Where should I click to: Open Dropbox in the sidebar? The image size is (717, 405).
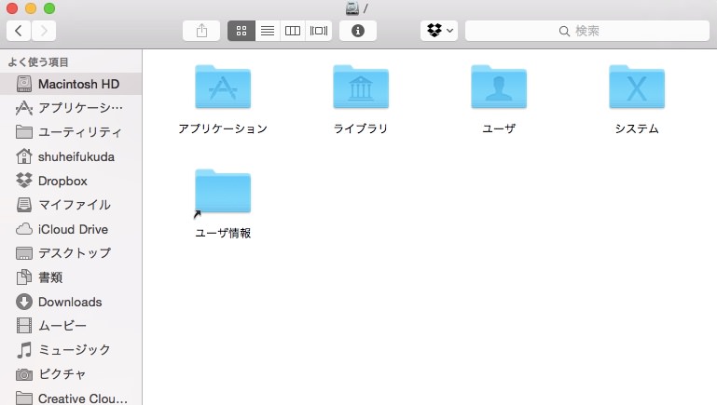coord(71,181)
